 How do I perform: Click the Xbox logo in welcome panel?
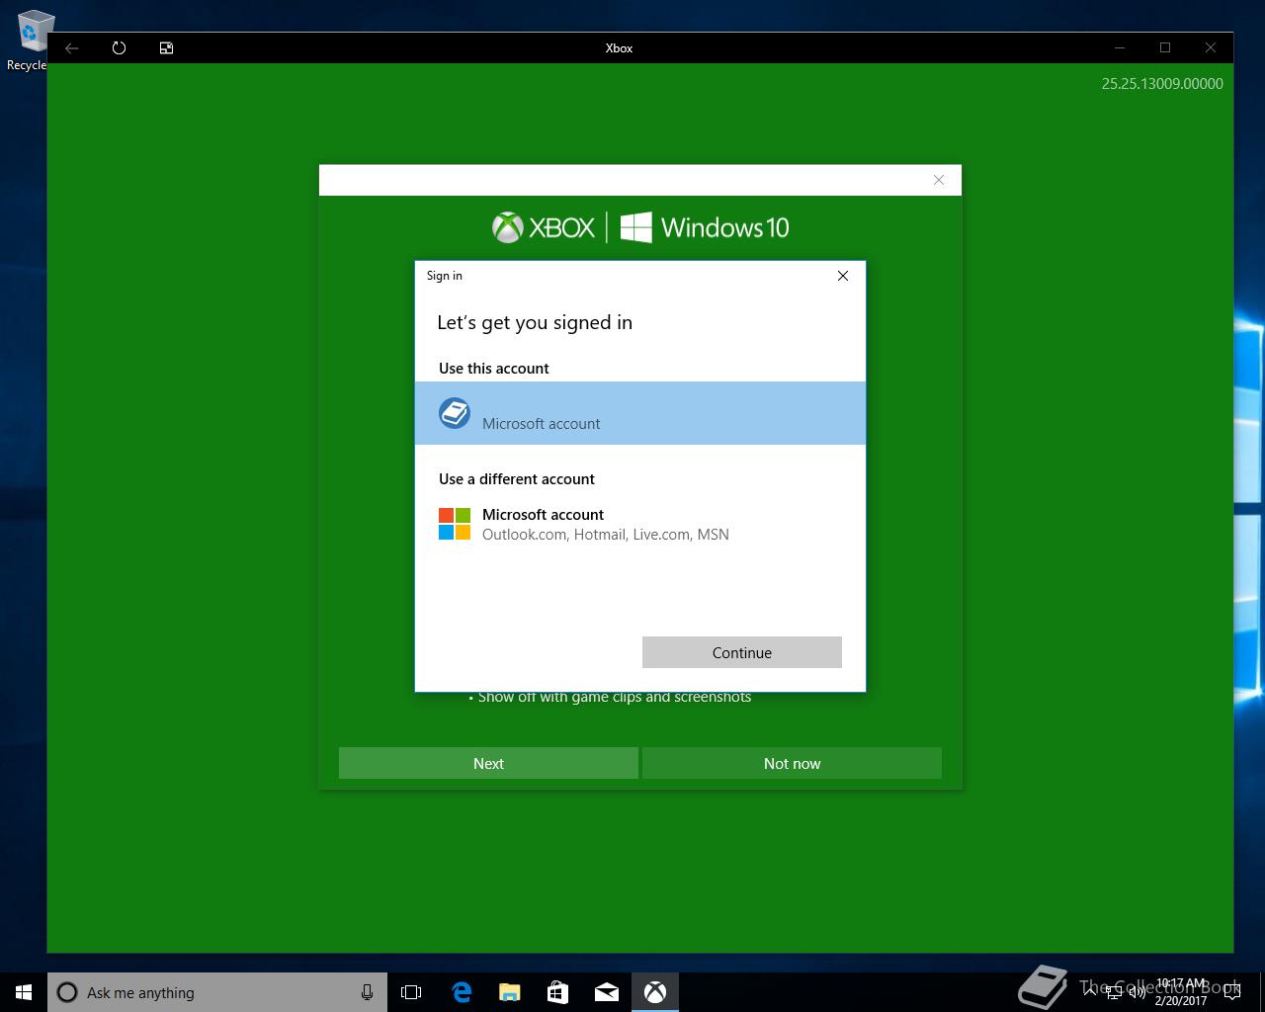[544, 227]
